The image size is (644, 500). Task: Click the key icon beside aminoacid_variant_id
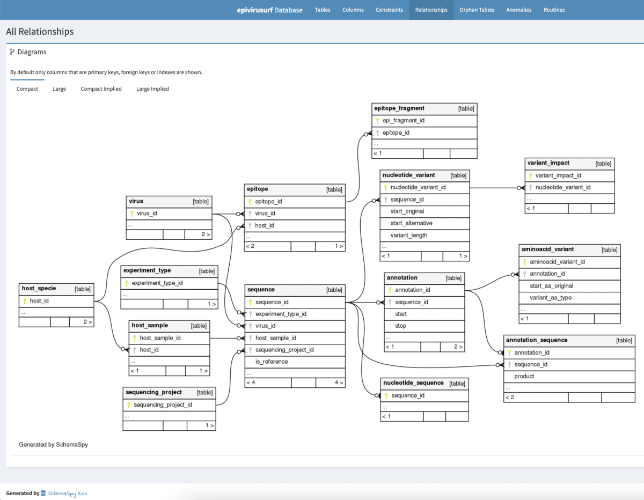coord(524,262)
